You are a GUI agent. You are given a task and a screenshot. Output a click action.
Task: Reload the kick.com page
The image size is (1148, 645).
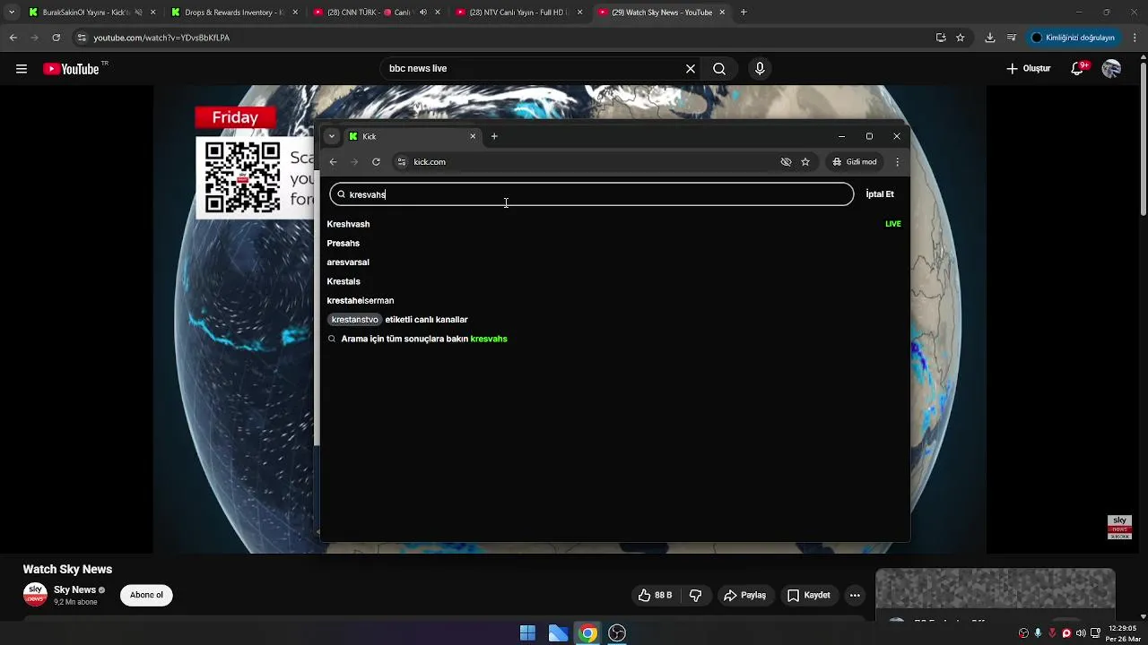[x=376, y=162]
